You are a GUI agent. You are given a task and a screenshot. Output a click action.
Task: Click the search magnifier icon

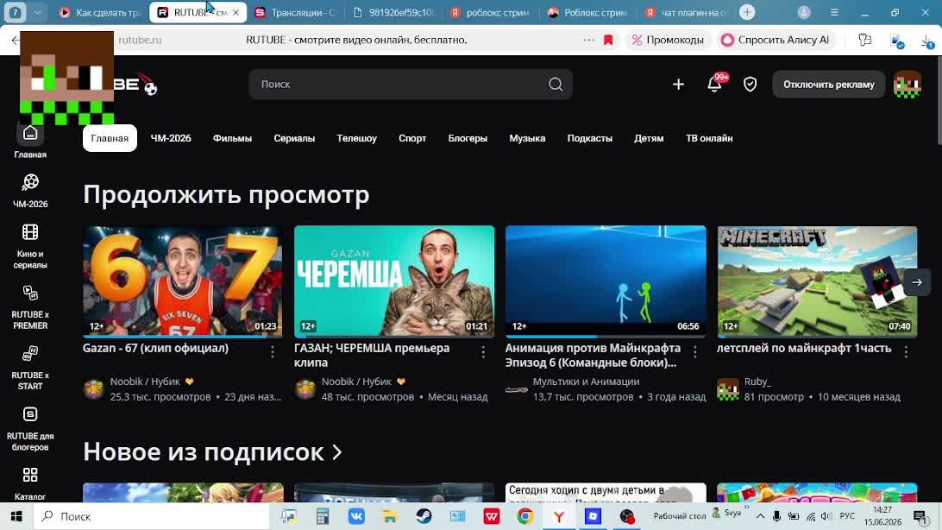point(556,84)
